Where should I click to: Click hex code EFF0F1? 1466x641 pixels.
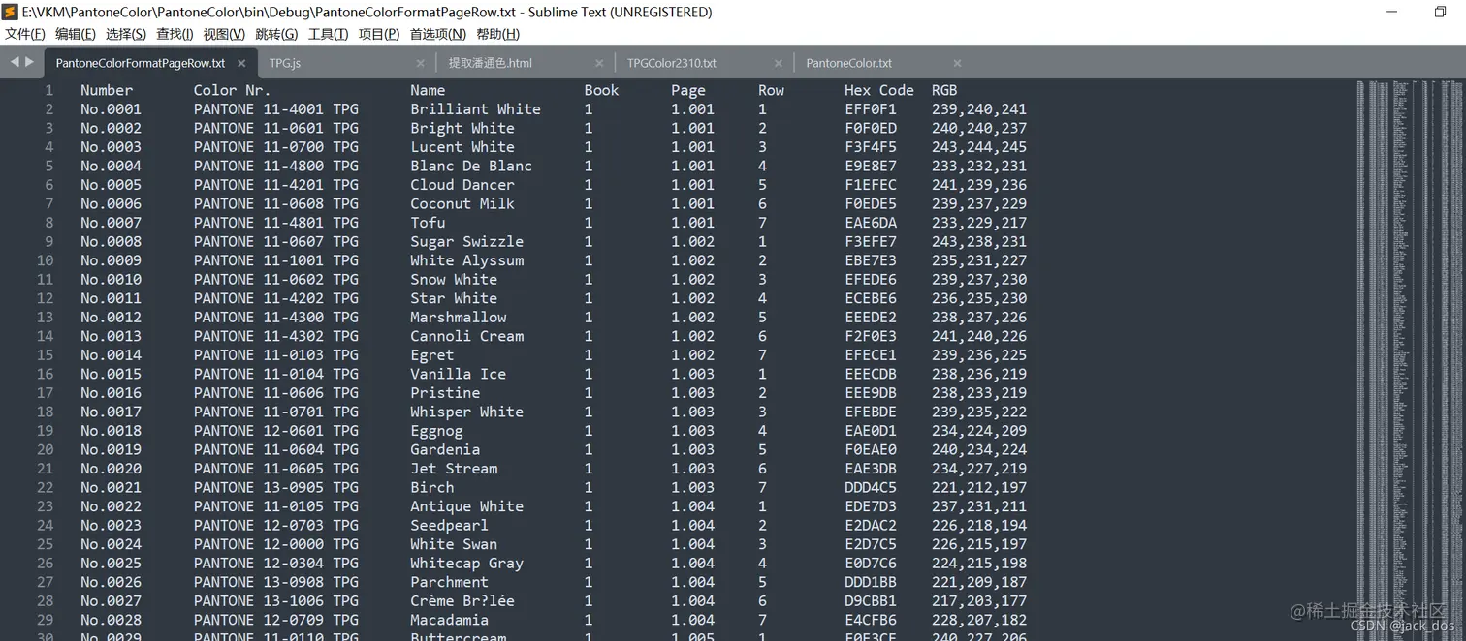[x=871, y=109]
